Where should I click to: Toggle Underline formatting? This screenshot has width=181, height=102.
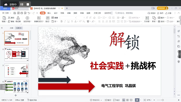pyautogui.click(x=69, y=21)
